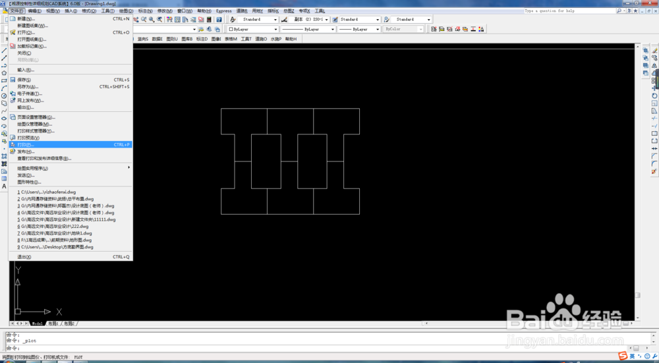Open the 绘图(D) menu
This screenshot has width=659, height=363.
pyautogui.click(x=126, y=11)
